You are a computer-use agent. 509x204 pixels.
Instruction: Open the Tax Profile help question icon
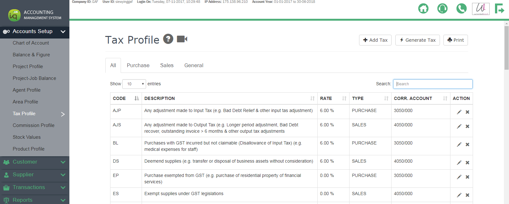[168, 39]
